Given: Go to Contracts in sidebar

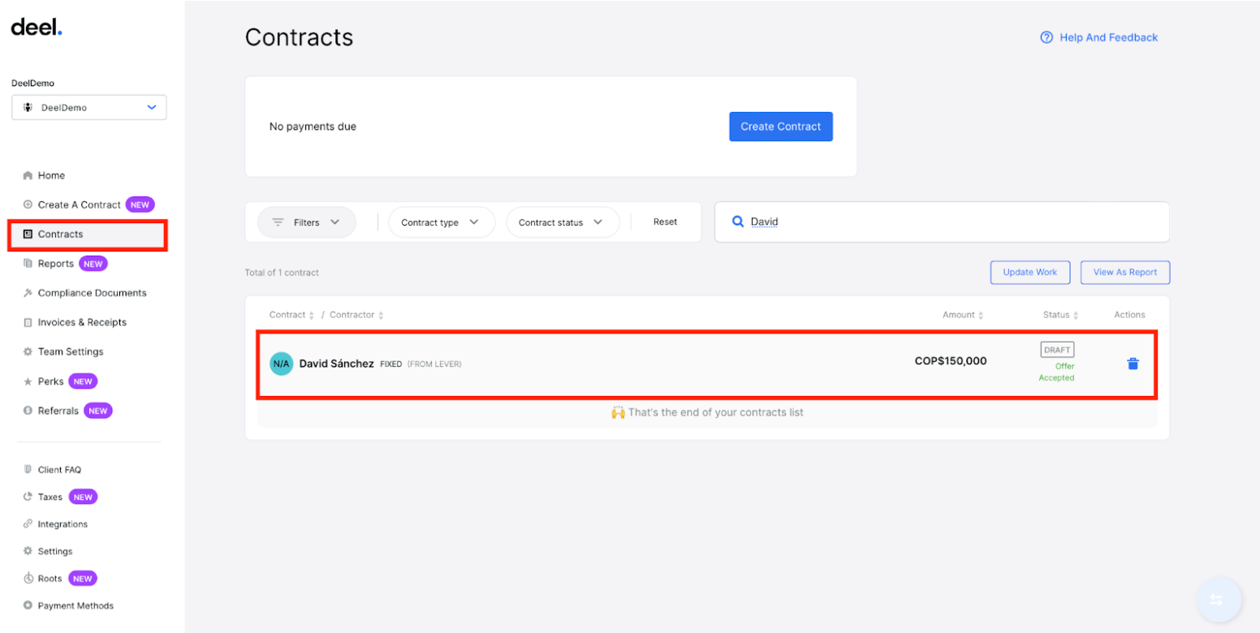Looking at the screenshot, I should pyautogui.click(x=88, y=235).
